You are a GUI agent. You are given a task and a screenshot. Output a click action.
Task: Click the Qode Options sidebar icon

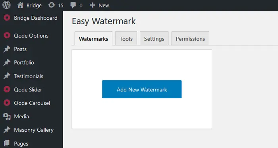coord(7,36)
